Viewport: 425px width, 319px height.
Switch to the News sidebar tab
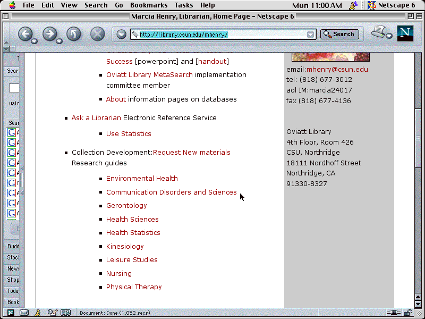[12, 268]
